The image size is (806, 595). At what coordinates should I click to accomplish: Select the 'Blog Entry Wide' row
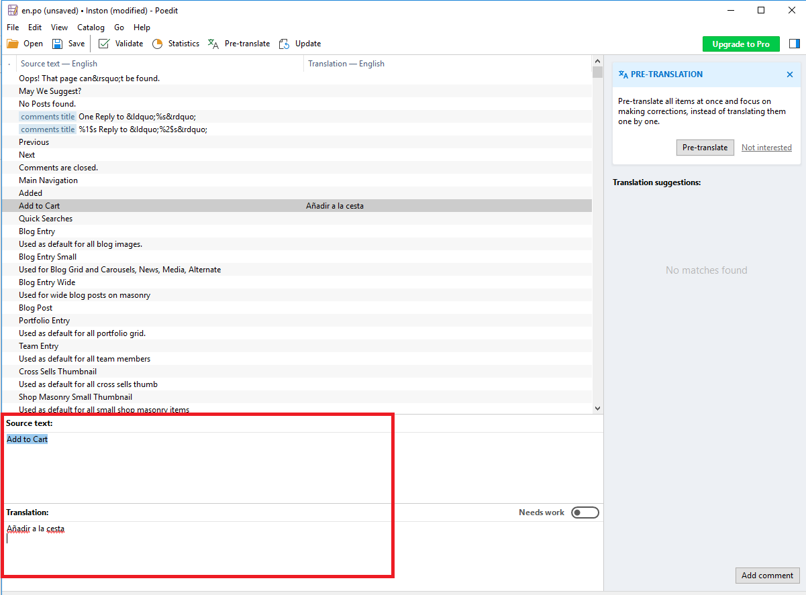tap(297, 282)
